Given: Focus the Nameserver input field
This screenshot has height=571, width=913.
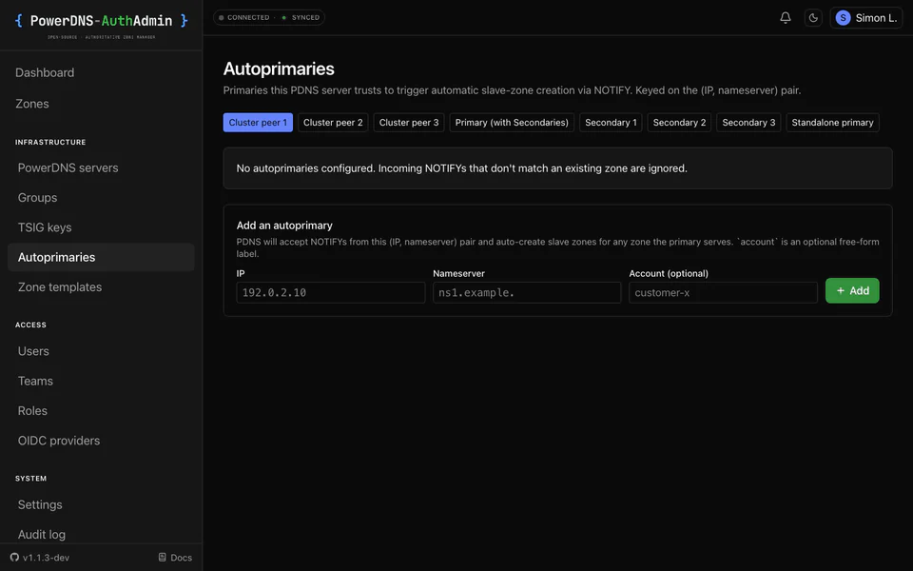Looking at the screenshot, I should (x=527, y=292).
